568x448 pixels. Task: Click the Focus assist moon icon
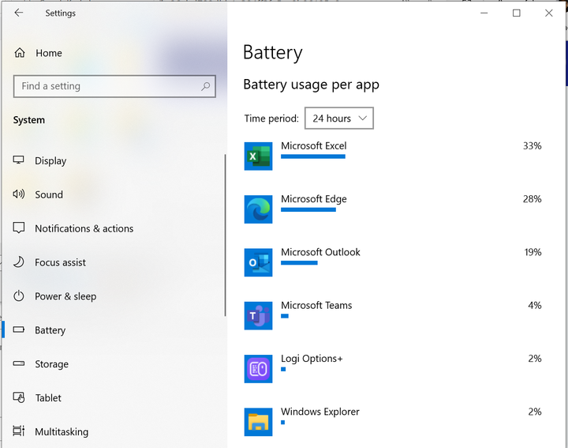click(18, 262)
